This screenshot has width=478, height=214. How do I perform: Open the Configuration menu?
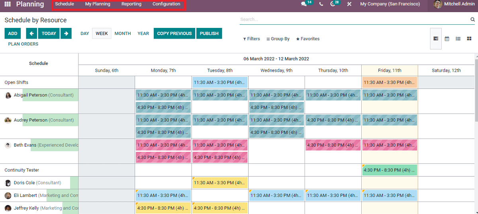coord(166,4)
